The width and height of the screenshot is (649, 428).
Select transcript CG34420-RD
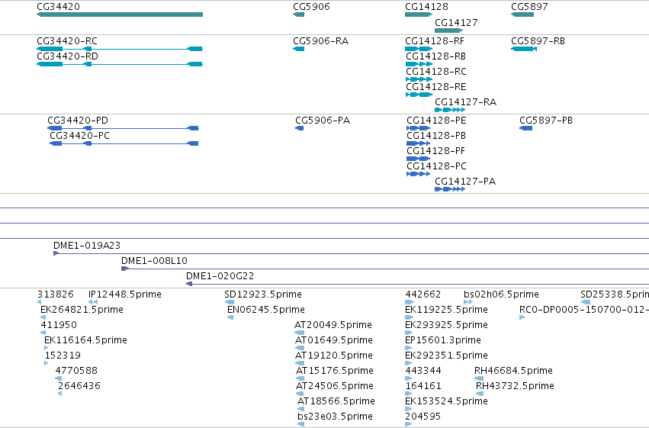coord(67,56)
